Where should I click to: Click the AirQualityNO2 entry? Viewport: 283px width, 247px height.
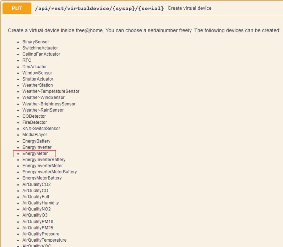(36, 209)
